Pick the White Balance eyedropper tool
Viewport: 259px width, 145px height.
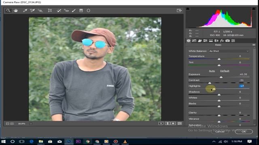pyautogui.click(x=25, y=10)
